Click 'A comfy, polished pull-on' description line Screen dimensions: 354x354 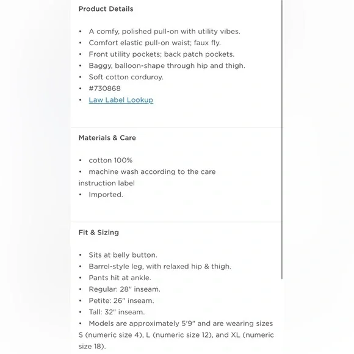click(164, 31)
